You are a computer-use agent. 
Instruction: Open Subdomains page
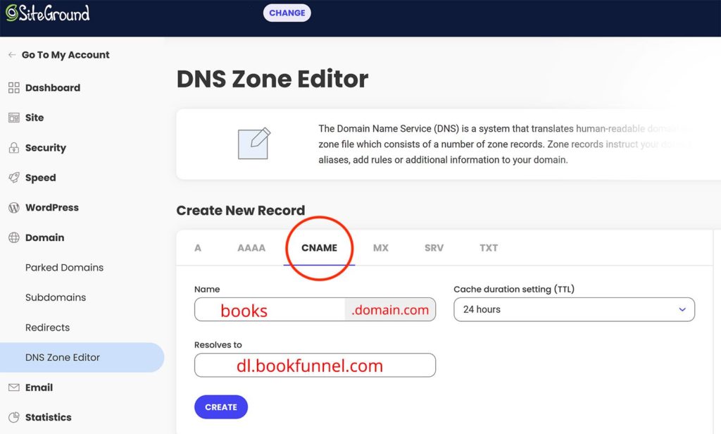[56, 297]
